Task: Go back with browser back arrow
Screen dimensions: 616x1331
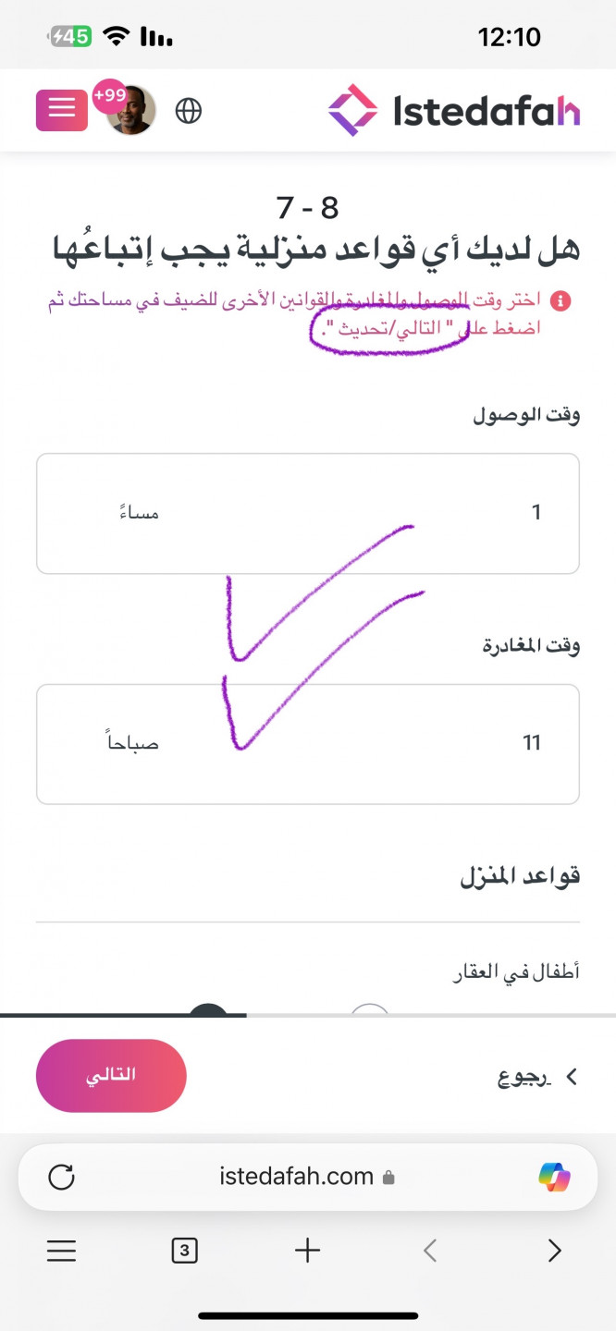Action: click(430, 1251)
